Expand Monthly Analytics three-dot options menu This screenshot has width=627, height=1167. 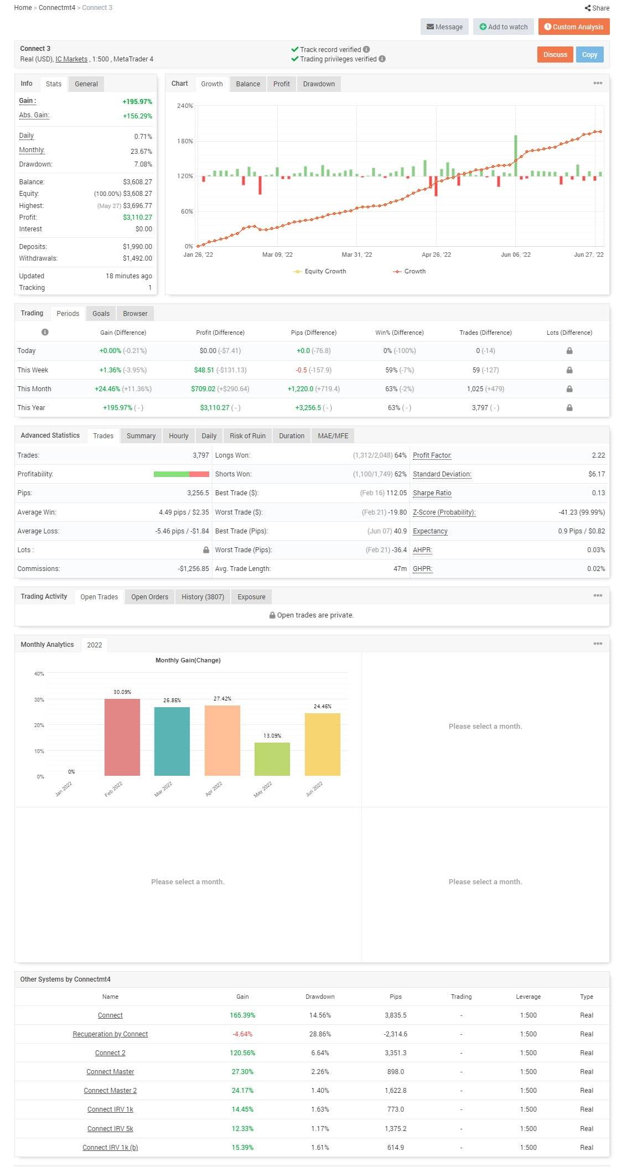(x=598, y=644)
